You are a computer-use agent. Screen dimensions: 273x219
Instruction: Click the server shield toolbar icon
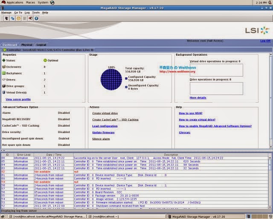6,18
